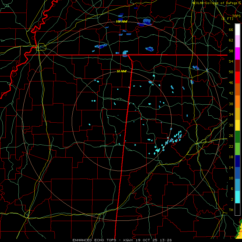Click the legend value "26"
The height and width of the screenshot is (242, 242).
pyautogui.click(x=231, y=136)
